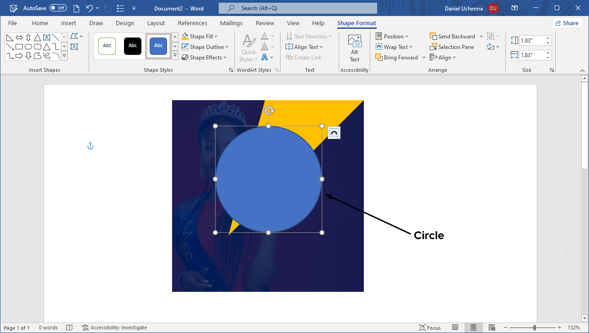Select the Edit Shape icon
589x333 pixels.
pos(75,37)
